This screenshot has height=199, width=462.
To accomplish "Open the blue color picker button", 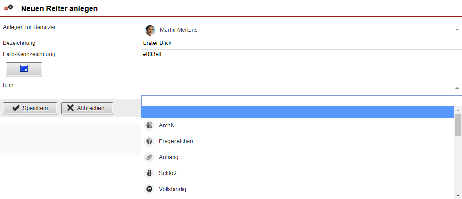I will [x=24, y=69].
